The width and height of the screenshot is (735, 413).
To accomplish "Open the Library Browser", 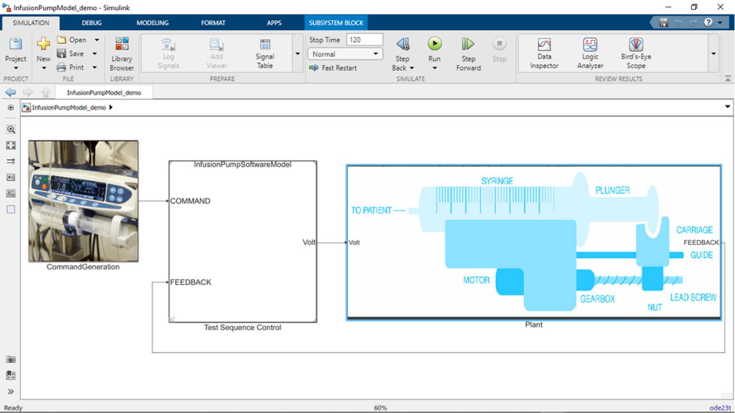I will [x=121, y=53].
